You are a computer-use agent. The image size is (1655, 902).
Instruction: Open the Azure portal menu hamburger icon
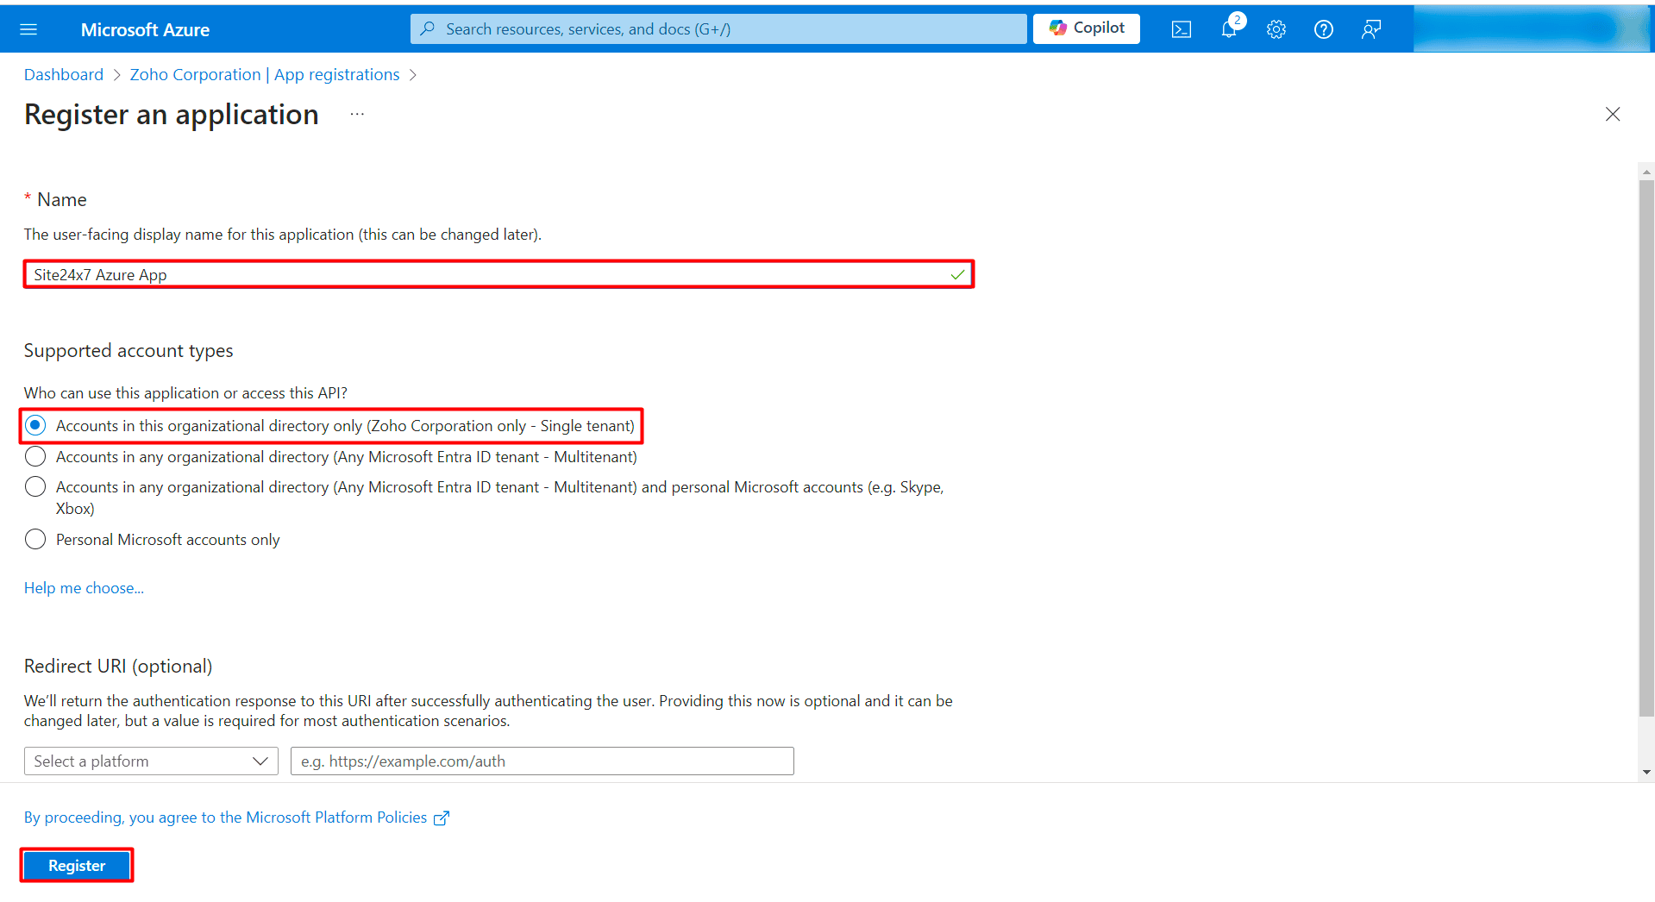coord(28,28)
